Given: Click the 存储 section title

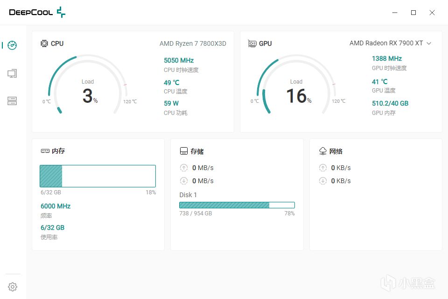Looking at the screenshot, I should [197, 151].
